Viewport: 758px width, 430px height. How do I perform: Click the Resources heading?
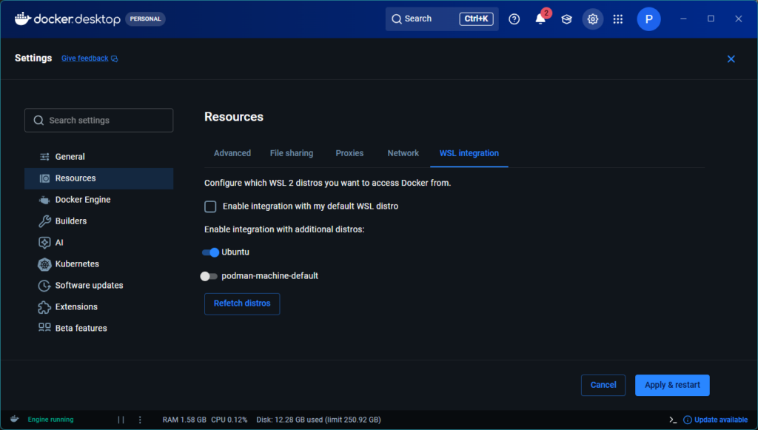pyautogui.click(x=234, y=117)
